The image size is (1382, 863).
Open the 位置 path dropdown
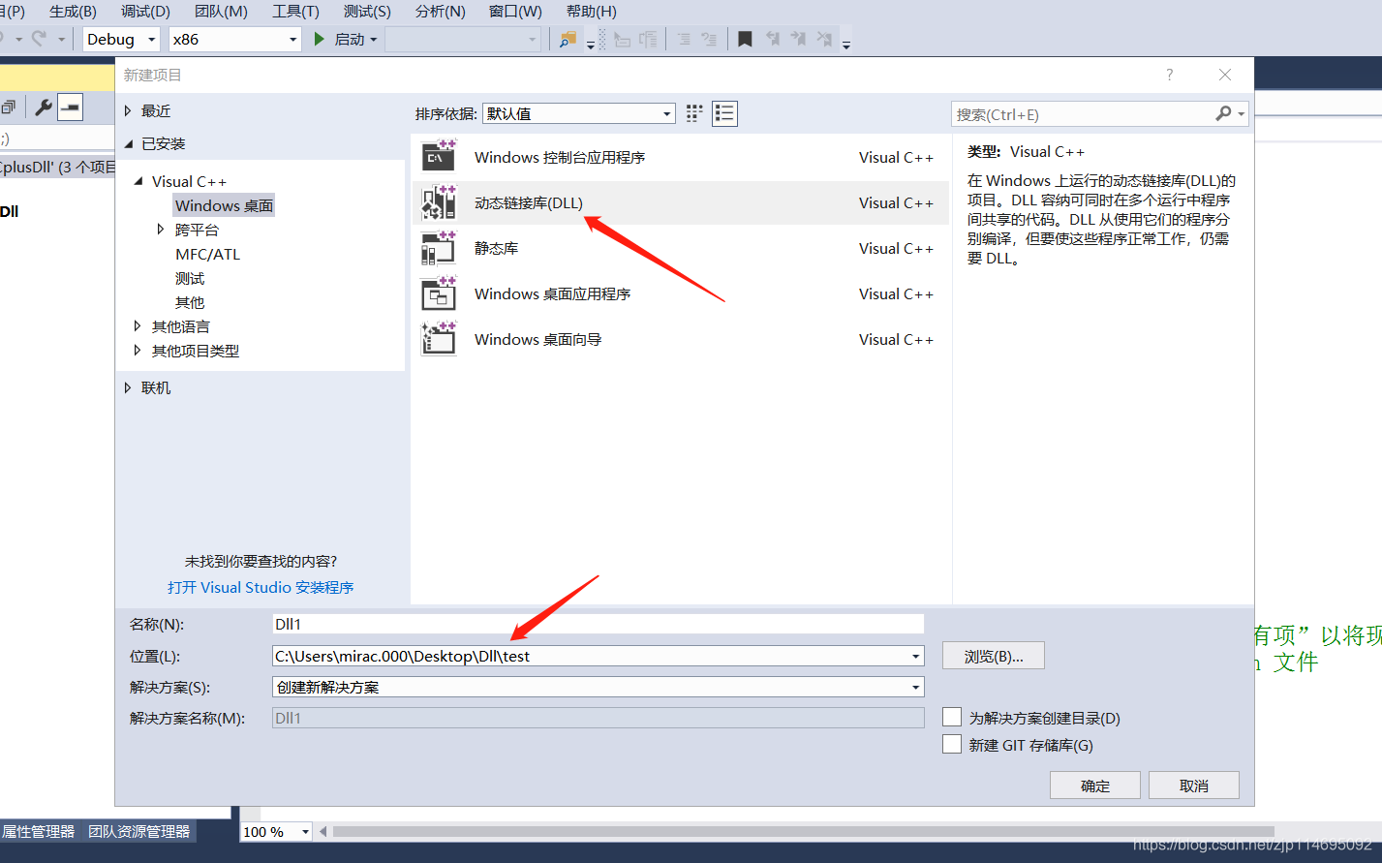pos(915,657)
